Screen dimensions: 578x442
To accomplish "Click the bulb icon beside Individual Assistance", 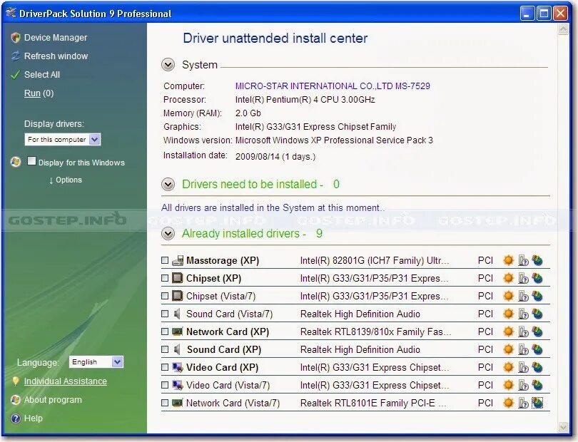I will 16,381.
